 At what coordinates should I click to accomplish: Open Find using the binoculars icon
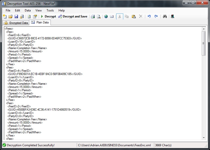tap(165, 16)
